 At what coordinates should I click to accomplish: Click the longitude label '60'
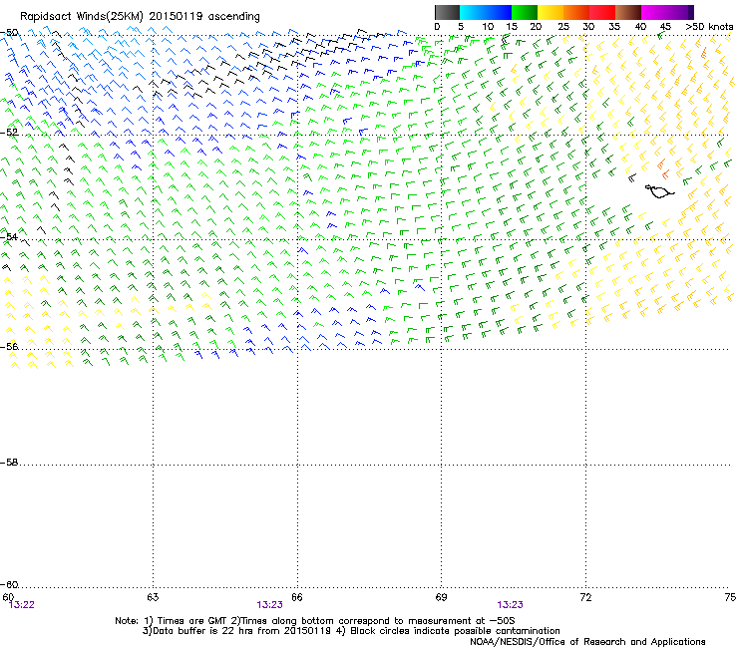coord(8,597)
